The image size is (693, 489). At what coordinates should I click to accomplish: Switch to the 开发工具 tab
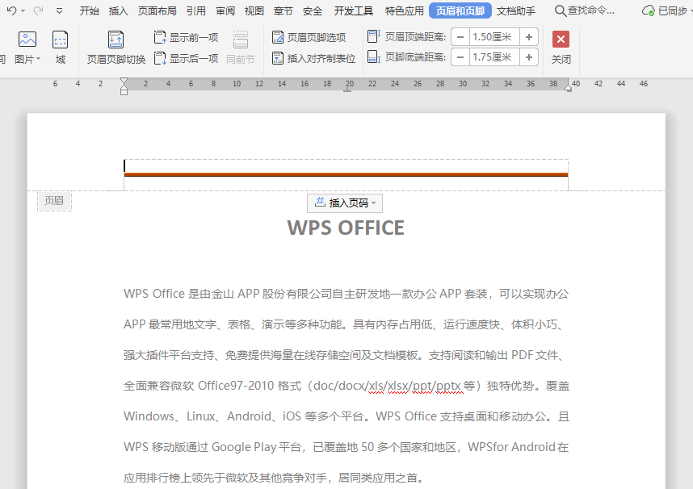(354, 10)
